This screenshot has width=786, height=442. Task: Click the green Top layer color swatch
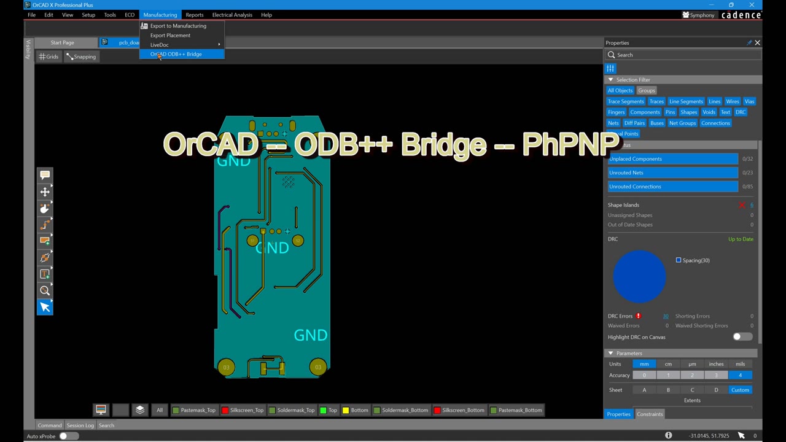[x=323, y=410]
